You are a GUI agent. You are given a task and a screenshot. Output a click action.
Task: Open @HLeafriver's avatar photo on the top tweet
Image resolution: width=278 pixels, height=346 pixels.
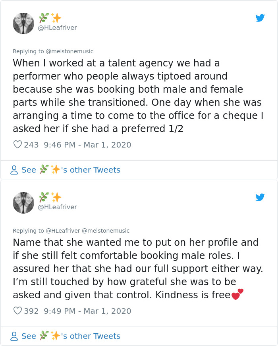click(x=23, y=24)
